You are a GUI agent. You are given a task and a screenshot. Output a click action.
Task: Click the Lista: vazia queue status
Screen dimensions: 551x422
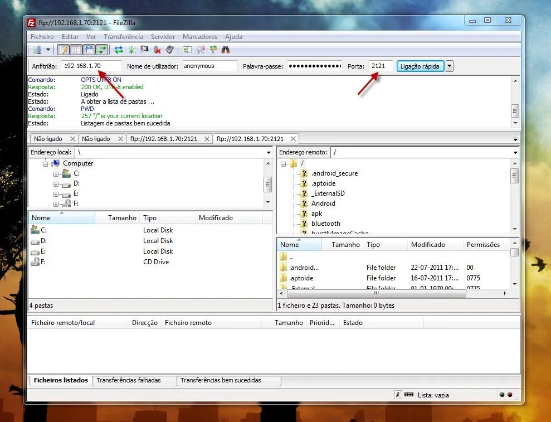(x=433, y=395)
